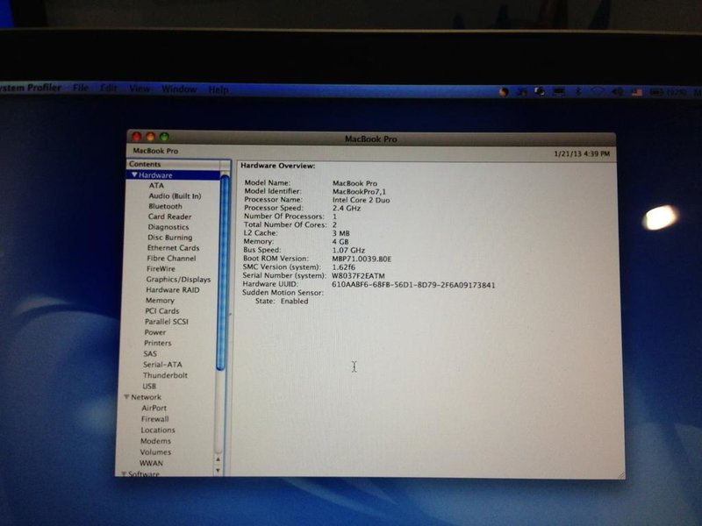The width and height of the screenshot is (702, 526).
Task: Click the 4 GB memory value
Action: pyautogui.click(x=340, y=242)
